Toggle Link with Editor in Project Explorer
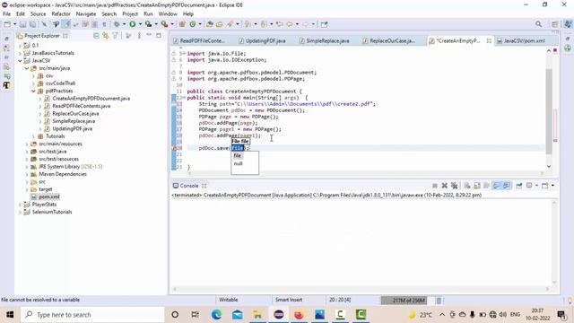 pyautogui.click(x=106, y=36)
